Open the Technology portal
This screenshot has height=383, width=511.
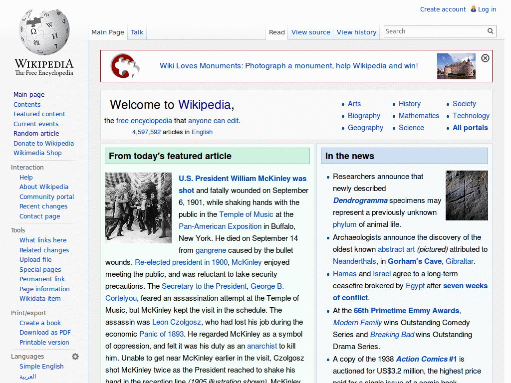(x=471, y=116)
